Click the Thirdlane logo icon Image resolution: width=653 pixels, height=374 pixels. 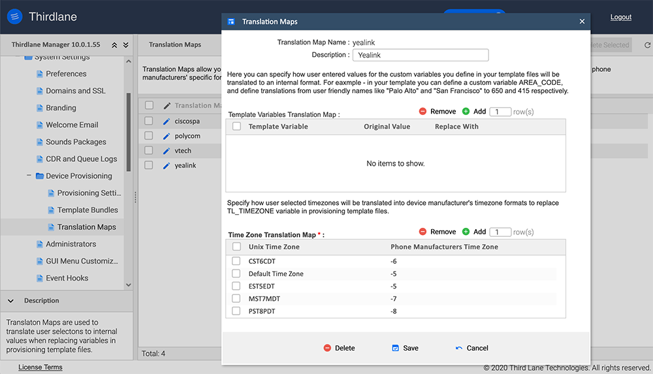14,17
